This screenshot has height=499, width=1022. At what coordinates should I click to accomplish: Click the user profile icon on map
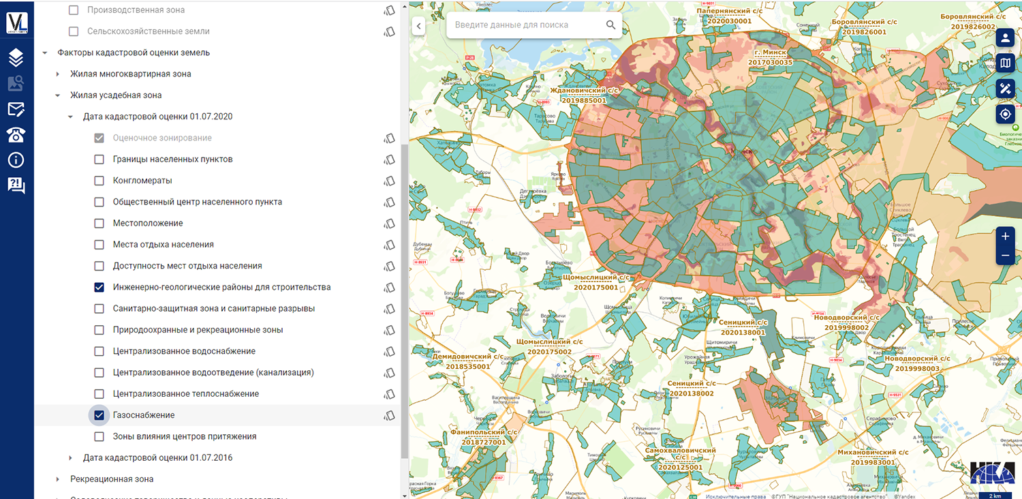tap(1005, 37)
